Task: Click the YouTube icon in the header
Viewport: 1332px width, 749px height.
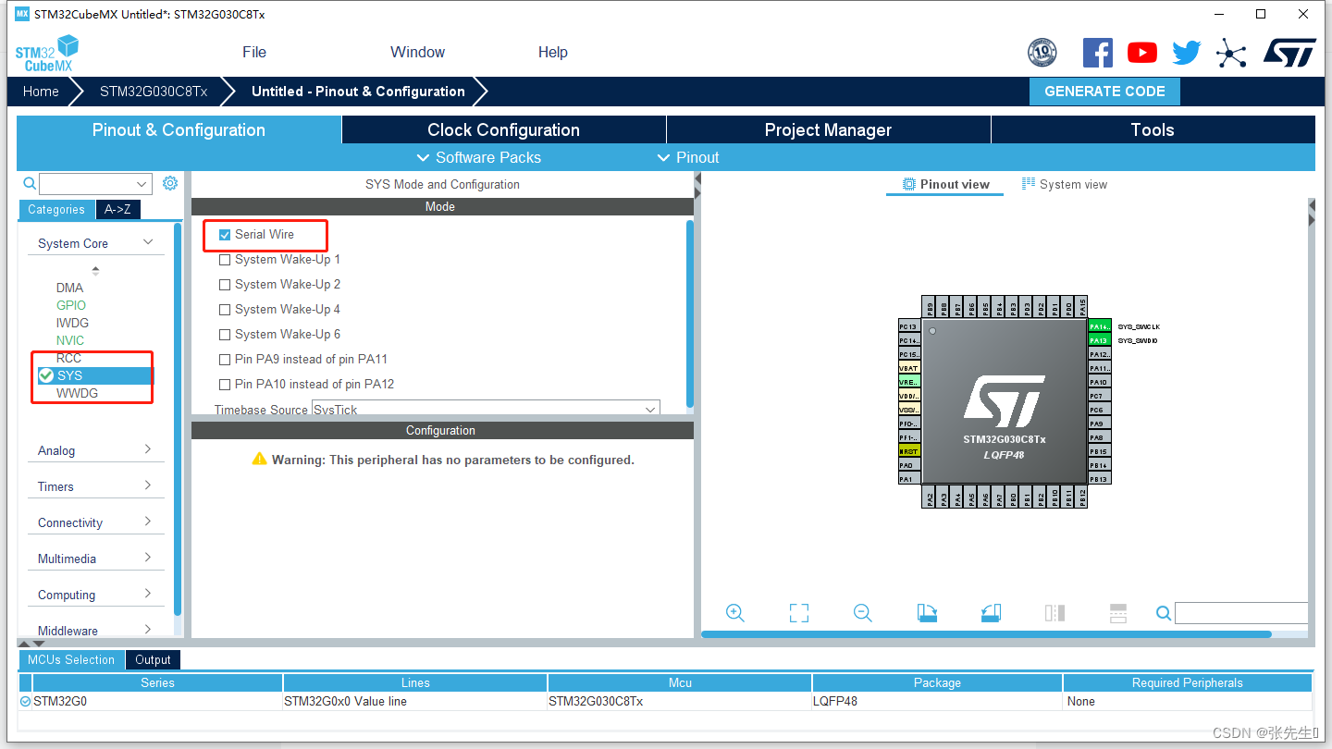Action: [x=1141, y=53]
